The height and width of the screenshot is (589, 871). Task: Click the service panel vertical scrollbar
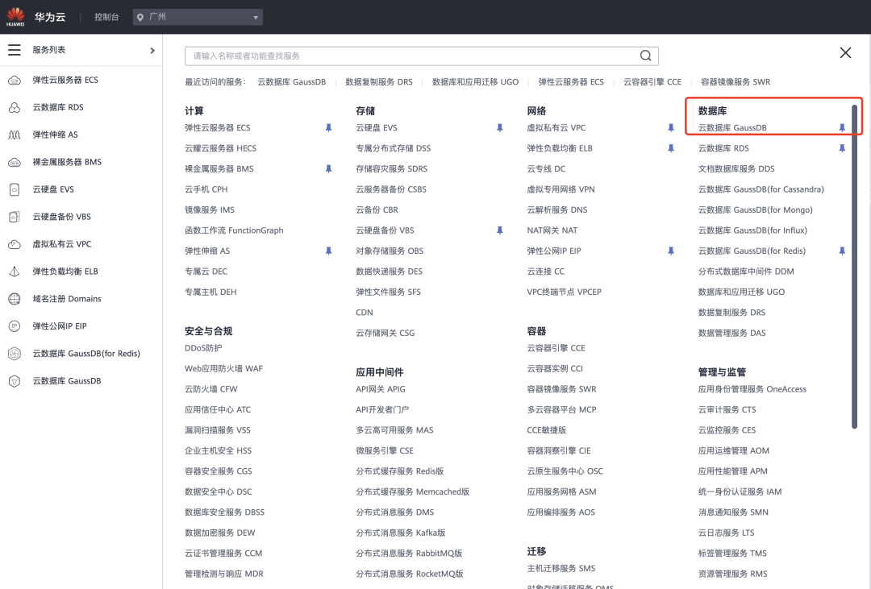[854, 267]
